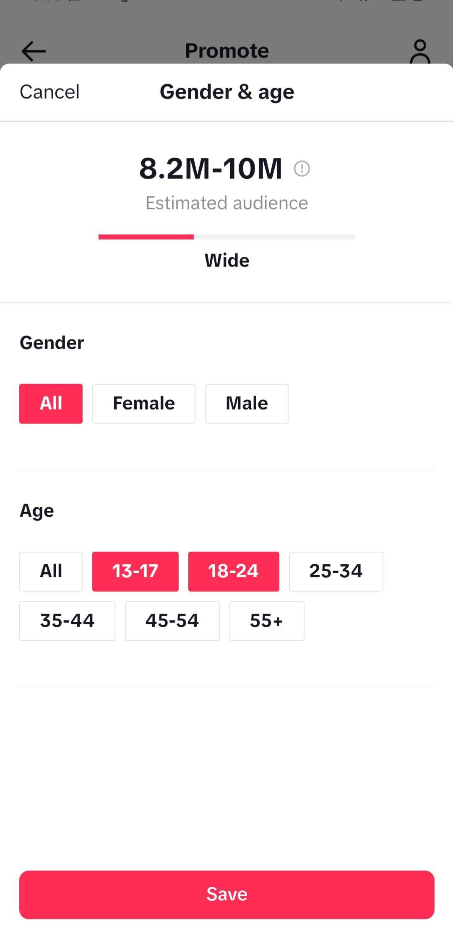Enable the 55+ age range
The height and width of the screenshot is (939, 453).
(266, 621)
